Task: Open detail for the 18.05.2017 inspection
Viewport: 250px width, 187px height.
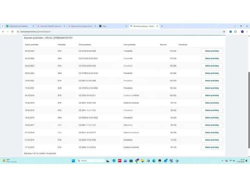Action: click(x=212, y=125)
